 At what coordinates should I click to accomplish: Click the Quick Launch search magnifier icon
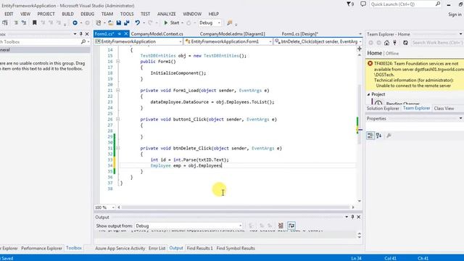[438, 4]
